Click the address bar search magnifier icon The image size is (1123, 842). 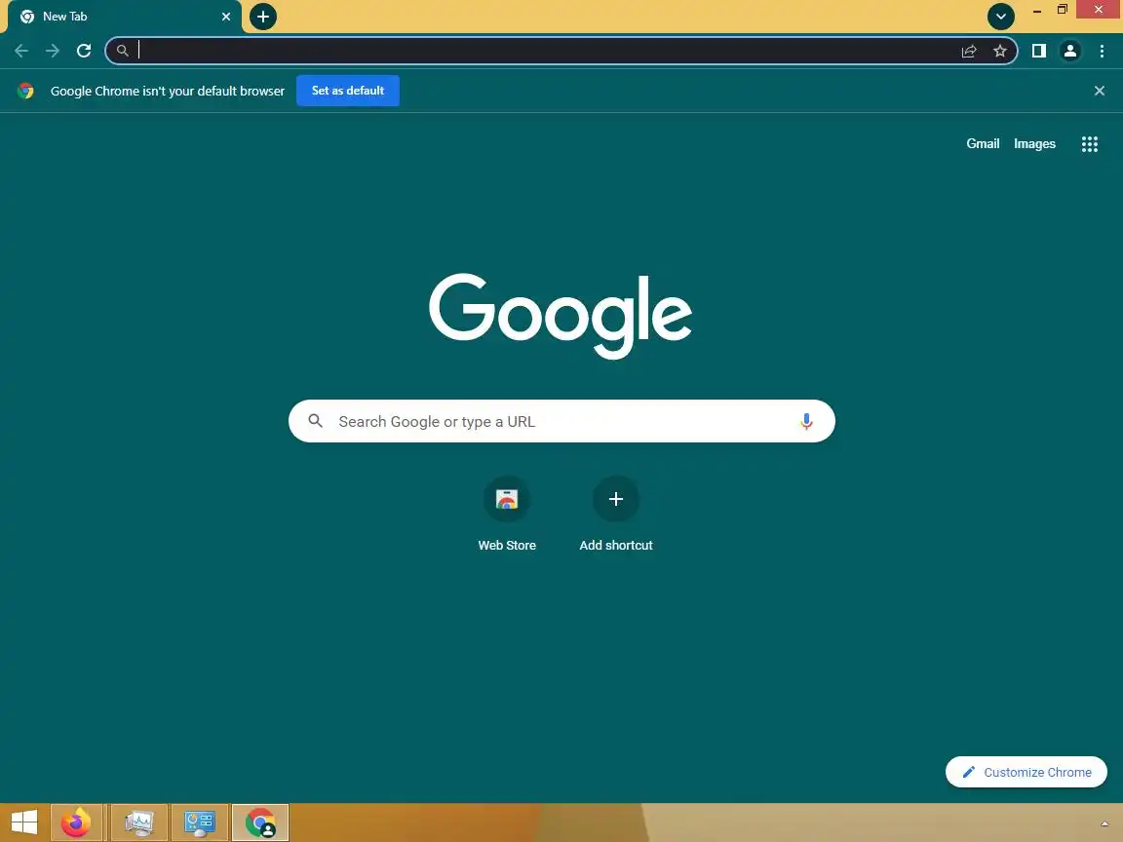point(123,51)
